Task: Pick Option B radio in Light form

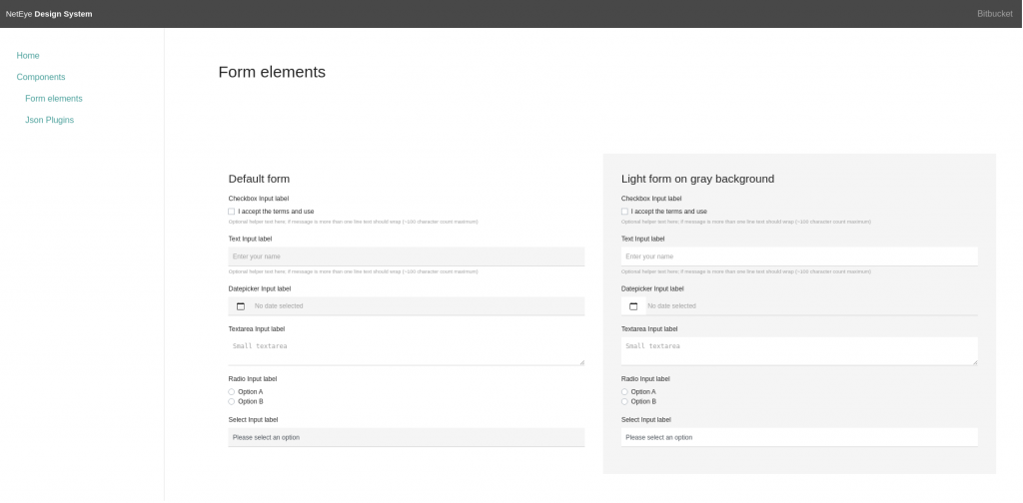Action: point(624,401)
